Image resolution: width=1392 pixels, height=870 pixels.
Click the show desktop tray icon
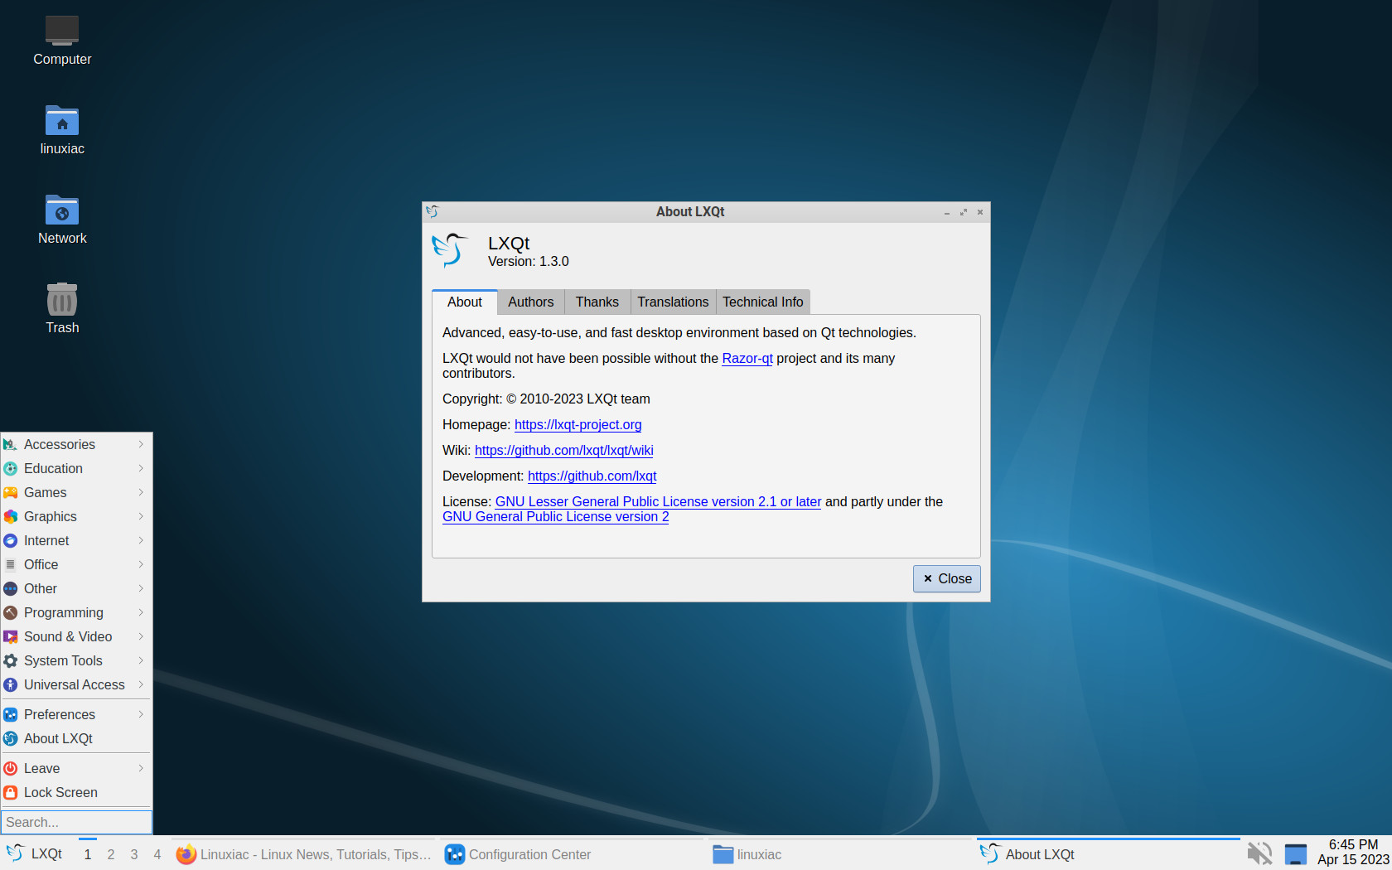[1296, 854]
